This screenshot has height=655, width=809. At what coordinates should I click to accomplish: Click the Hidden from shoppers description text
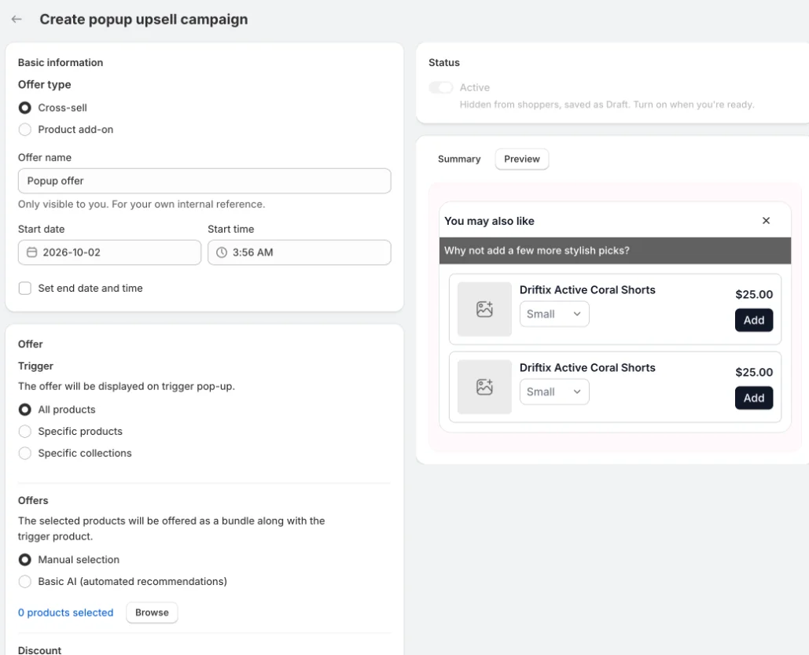pos(607,105)
